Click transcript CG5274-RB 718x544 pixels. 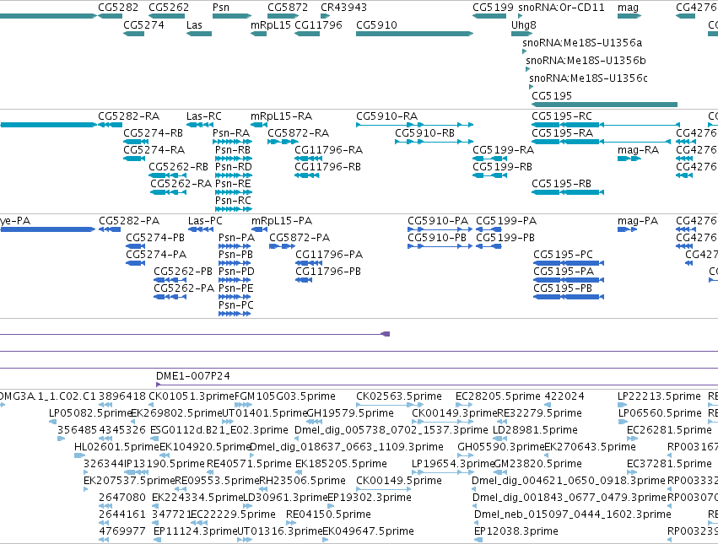coord(136,142)
